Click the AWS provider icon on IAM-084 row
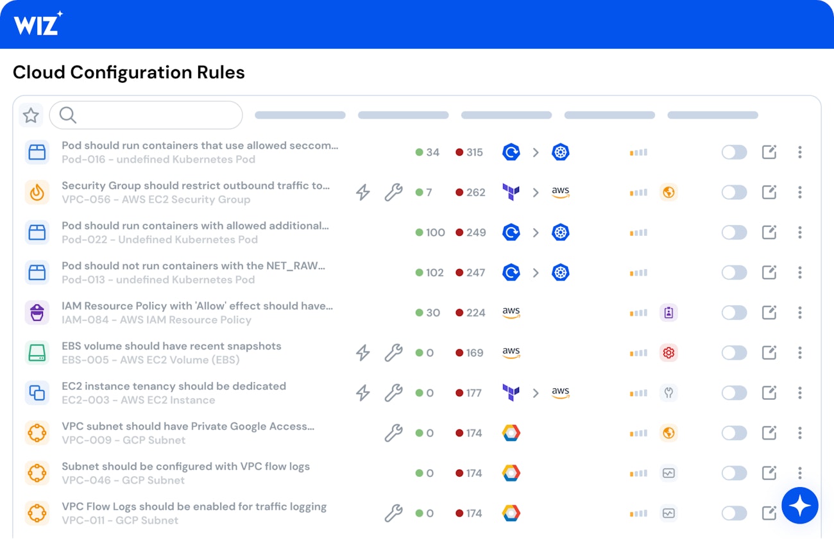This screenshot has height=539, width=834. point(511,312)
